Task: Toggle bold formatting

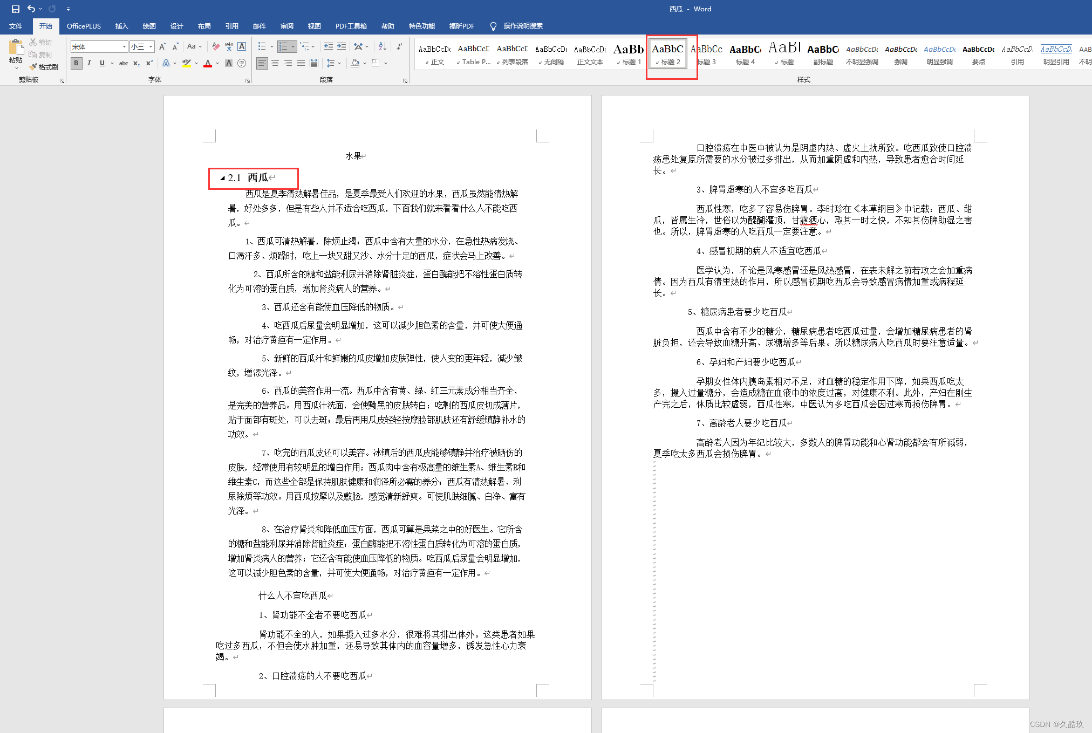Action: 76,63
